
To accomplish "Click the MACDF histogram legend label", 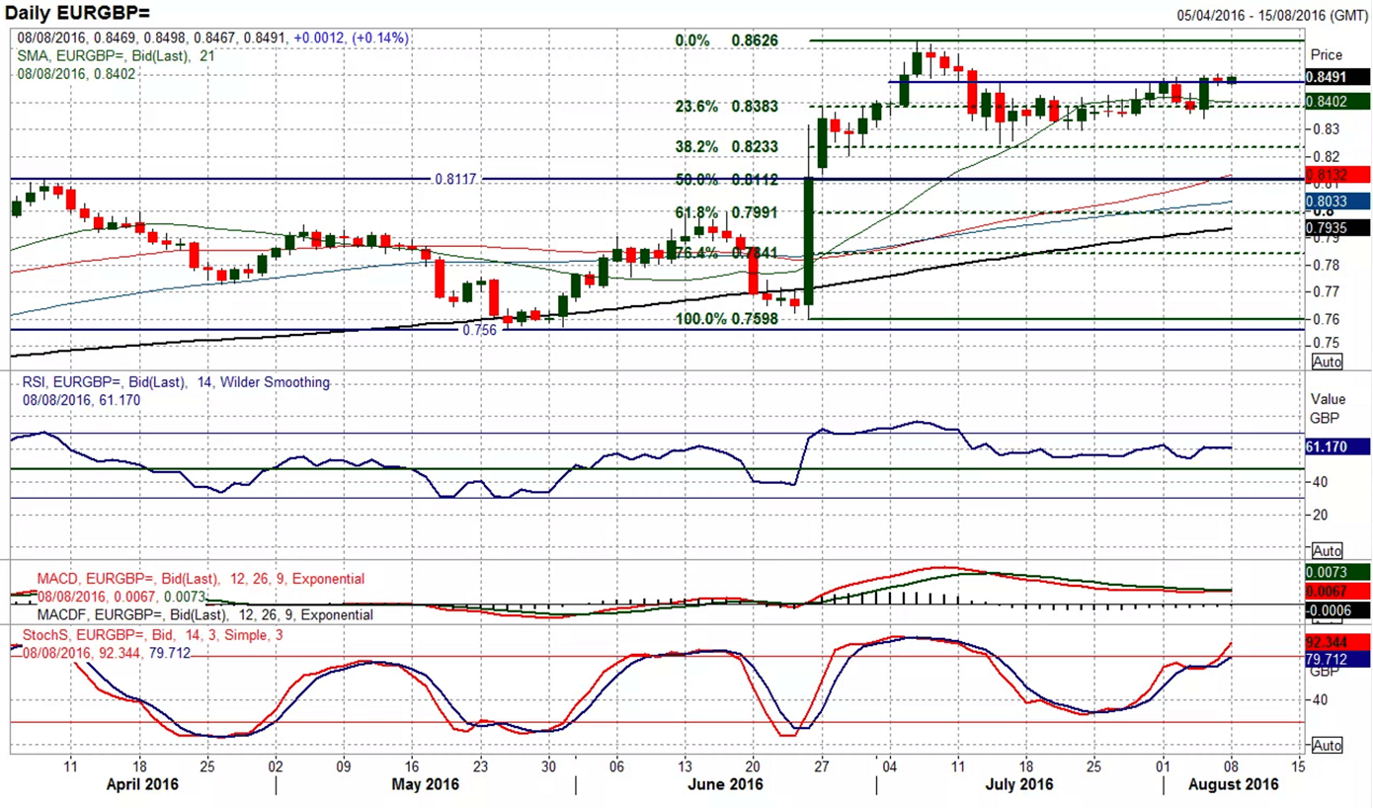I will (205, 614).
